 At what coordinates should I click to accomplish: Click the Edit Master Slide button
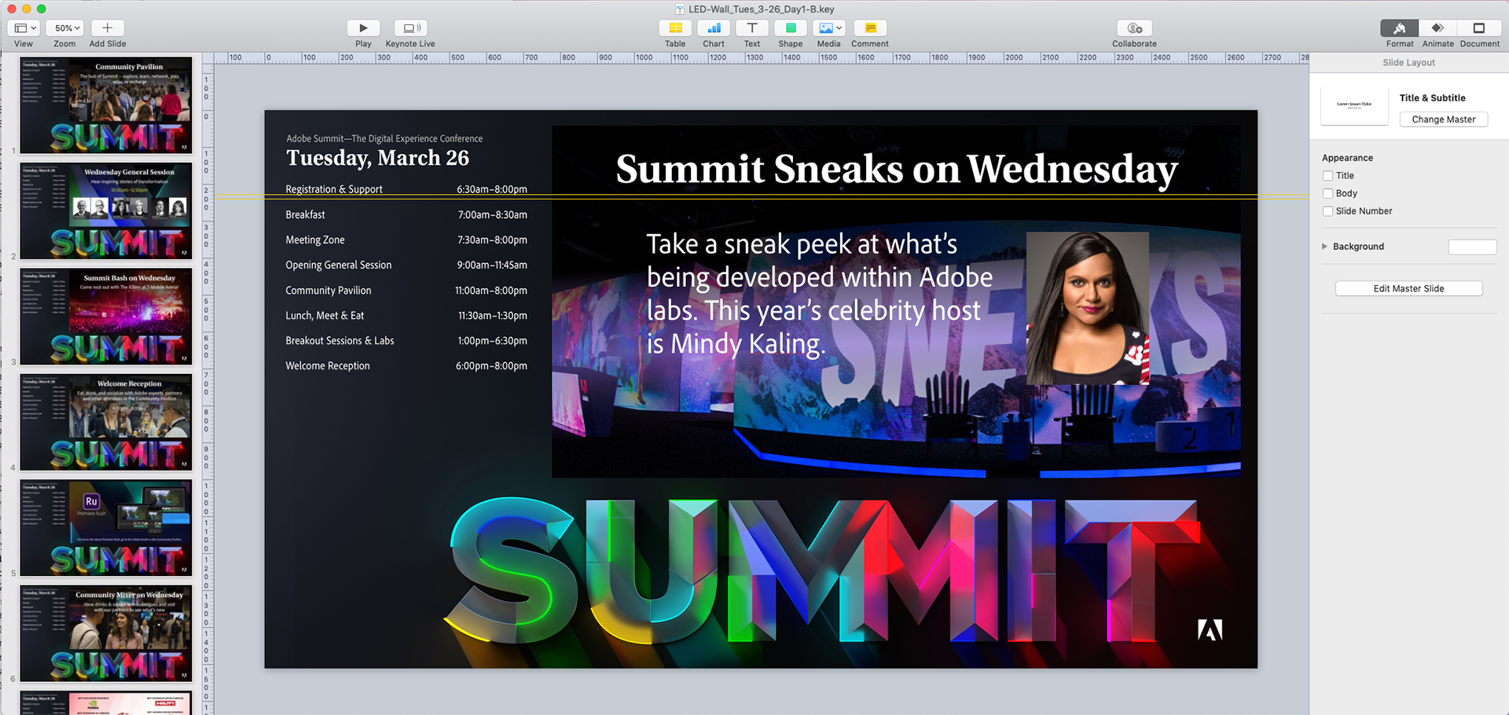(1408, 288)
